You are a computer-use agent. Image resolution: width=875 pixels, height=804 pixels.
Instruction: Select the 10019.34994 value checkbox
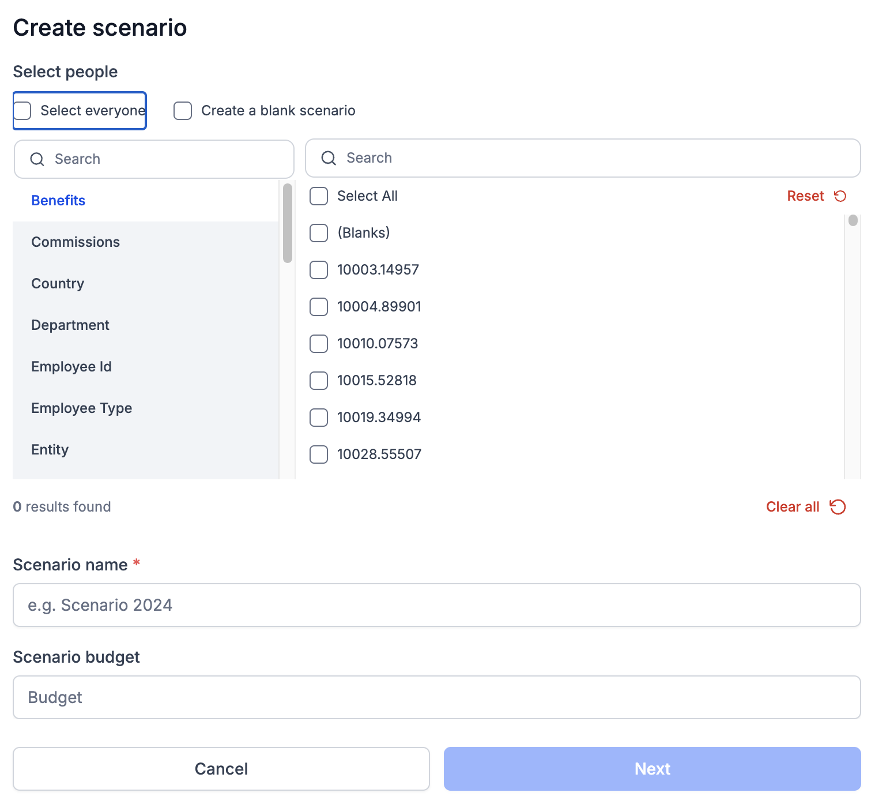(x=319, y=418)
